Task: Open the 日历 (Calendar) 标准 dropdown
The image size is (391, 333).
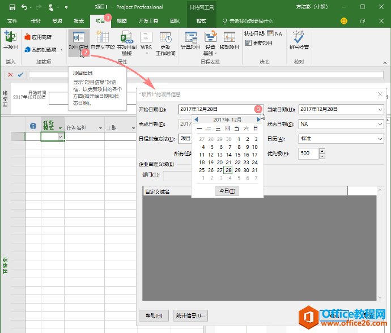Action: pos(379,139)
